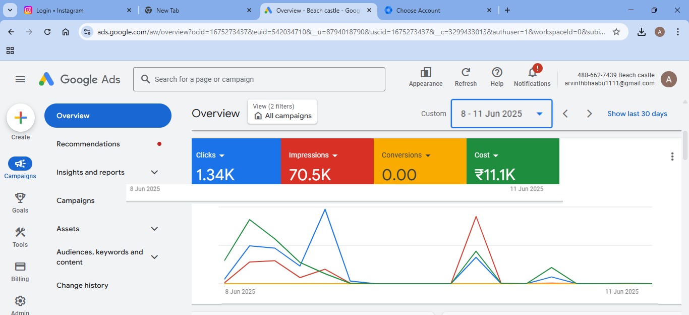This screenshot has width=689, height=315.
Task: Open the apps grid in bookmarks bar
Action: click(10, 50)
